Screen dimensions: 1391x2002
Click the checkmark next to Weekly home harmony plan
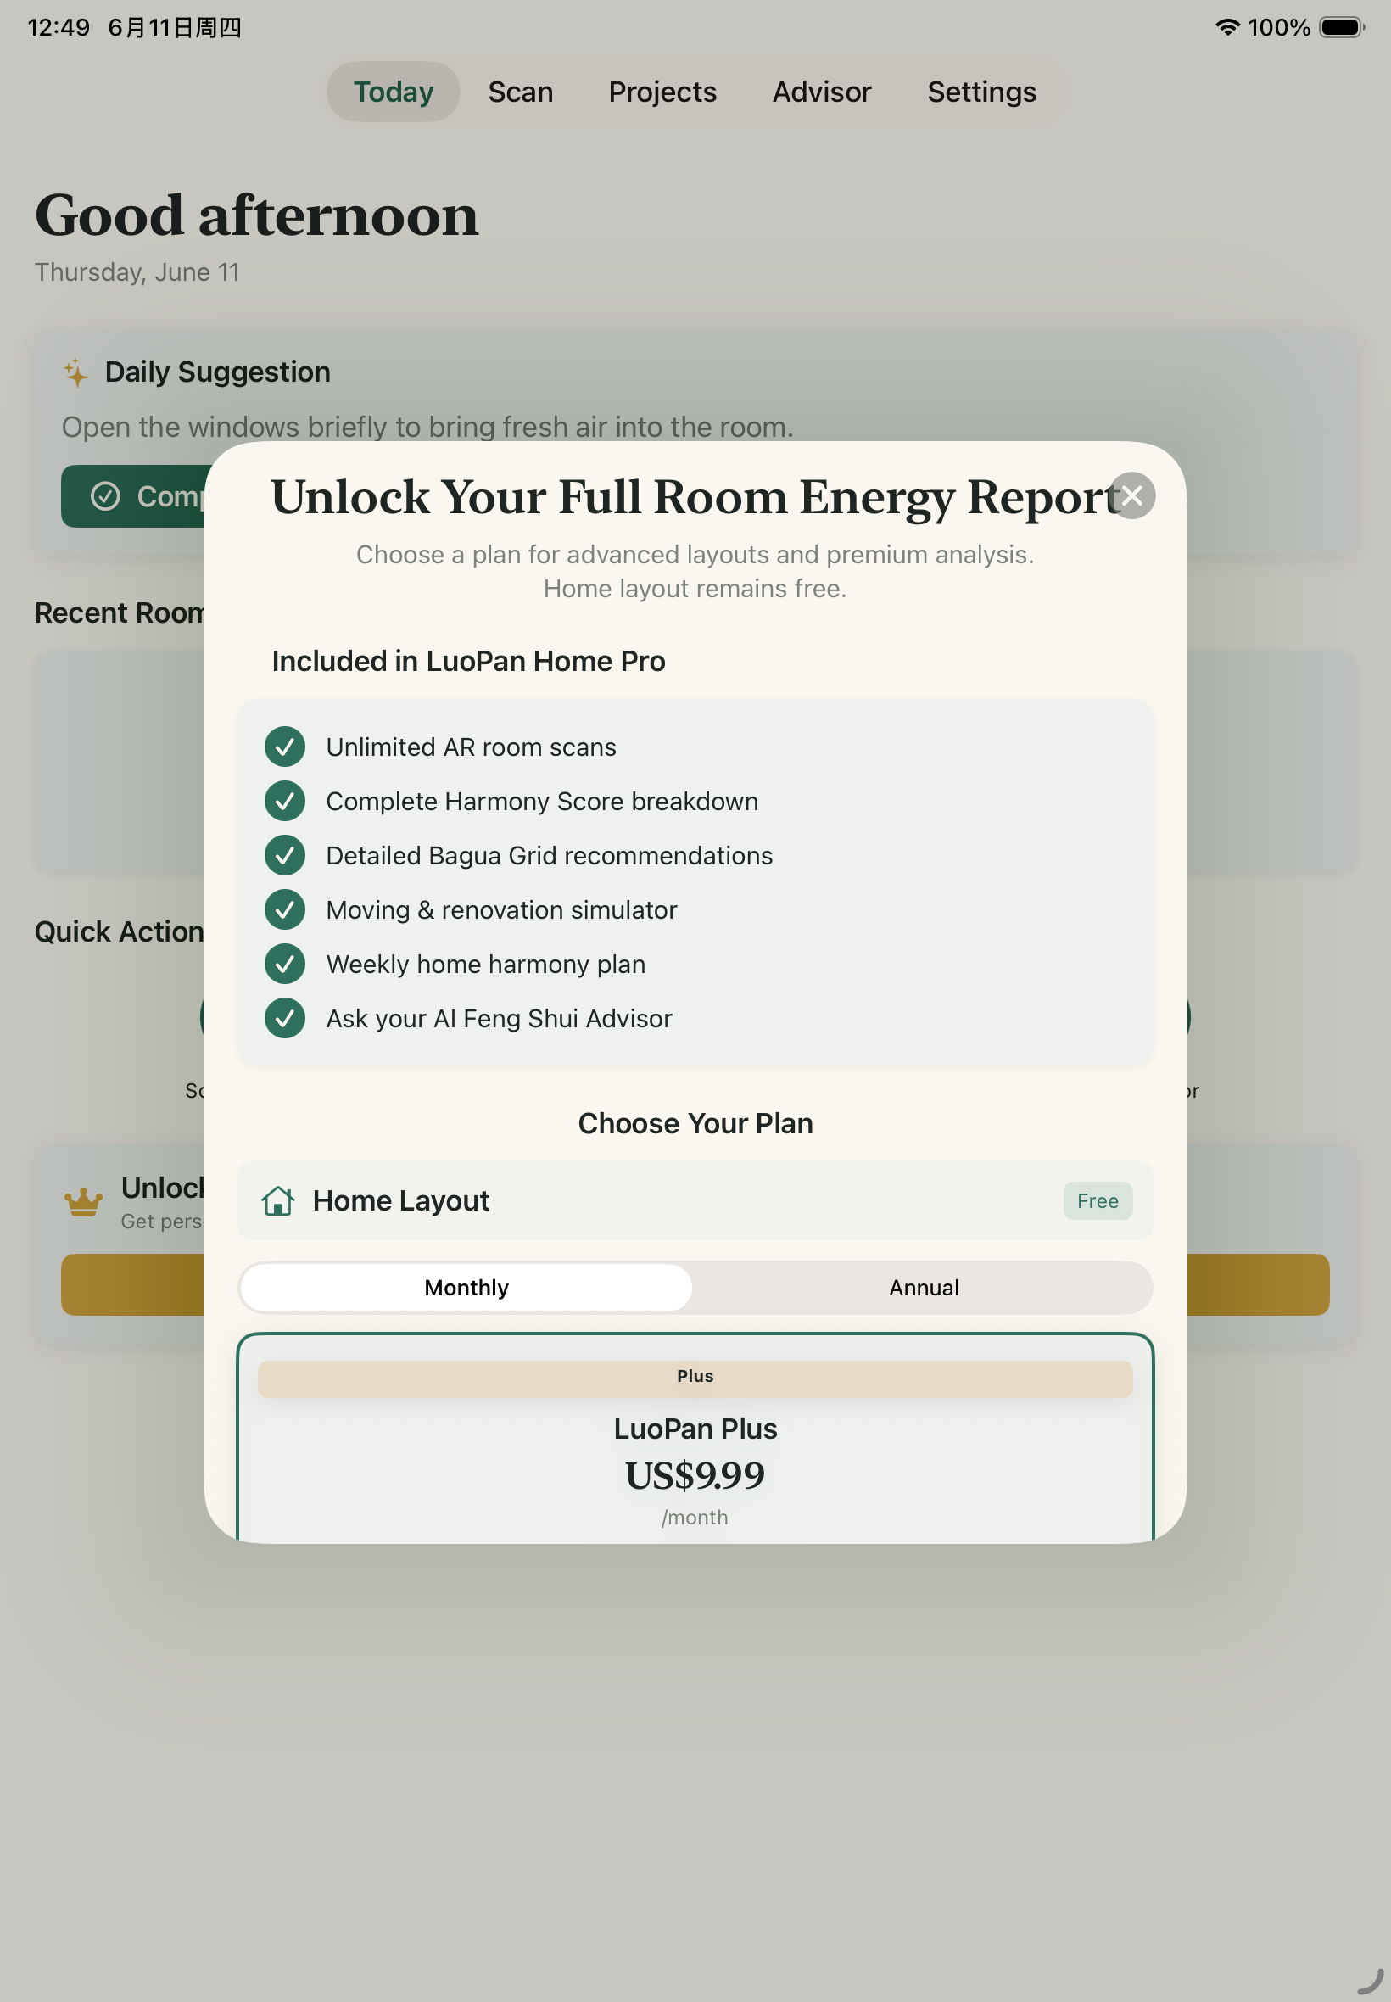coord(285,964)
